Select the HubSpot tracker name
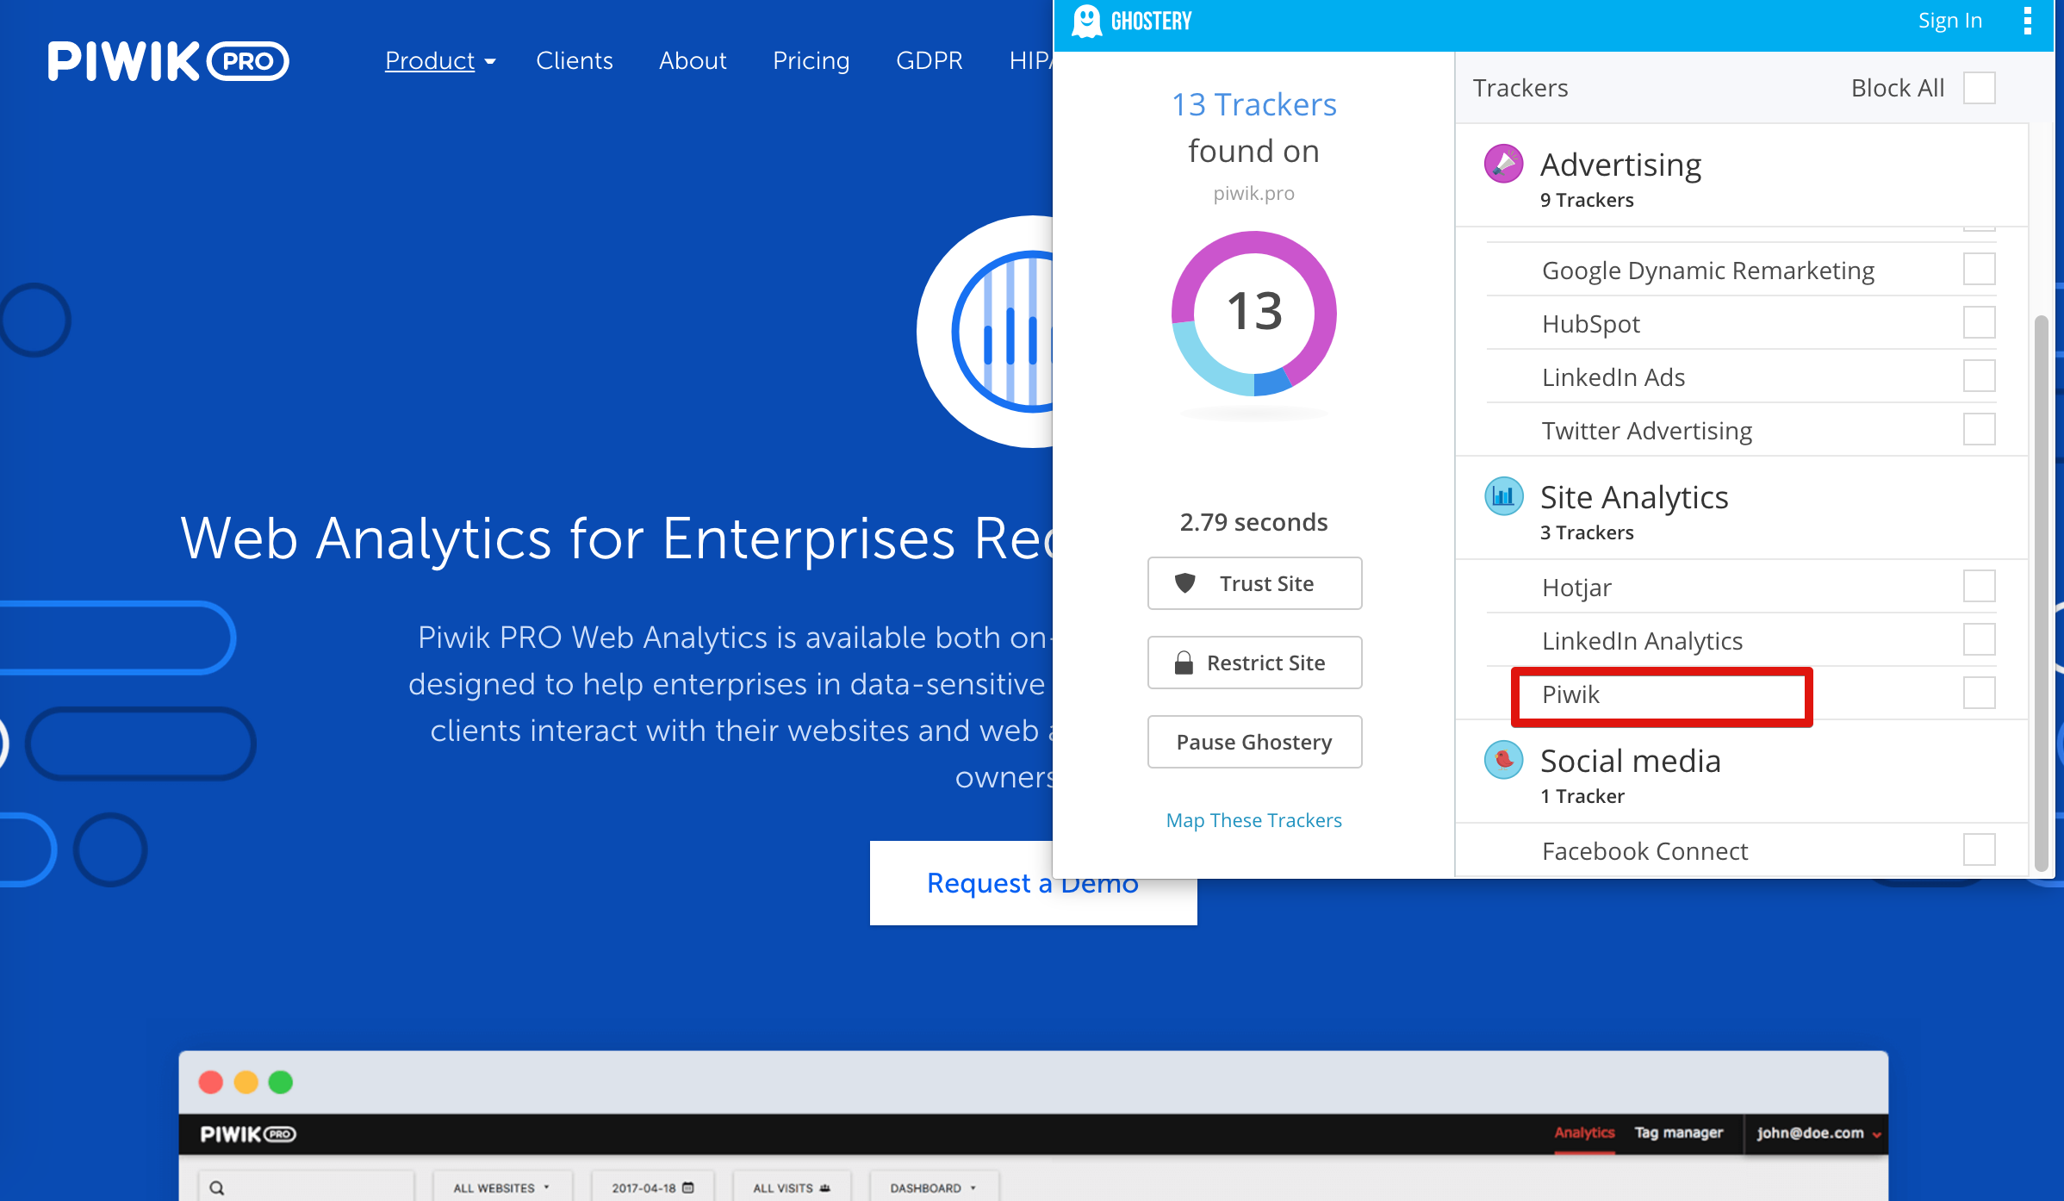 pyautogui.click(x=1591, y=324)
